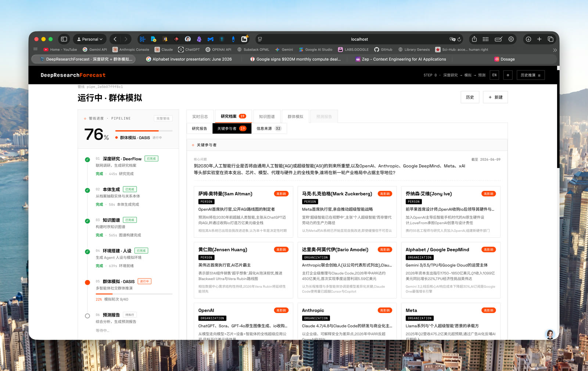Open the page reader menu icon
Viewport: 588px width, 371px height.
pos(260,39)
